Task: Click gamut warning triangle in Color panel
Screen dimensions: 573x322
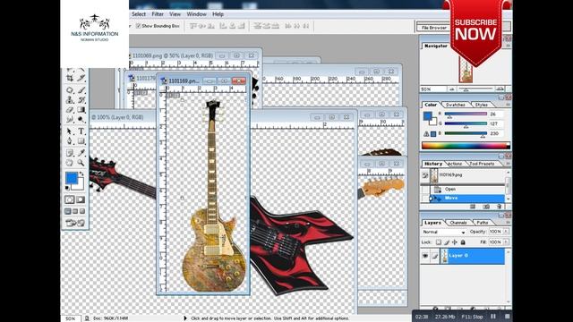Action: click(x=426, y=134)
